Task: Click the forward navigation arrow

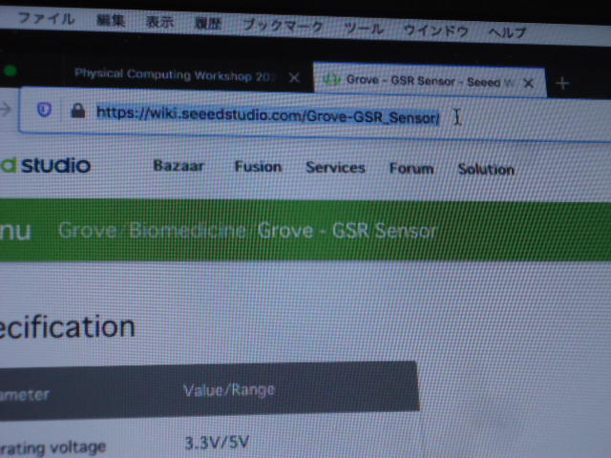Action: [x=5, y=109]
